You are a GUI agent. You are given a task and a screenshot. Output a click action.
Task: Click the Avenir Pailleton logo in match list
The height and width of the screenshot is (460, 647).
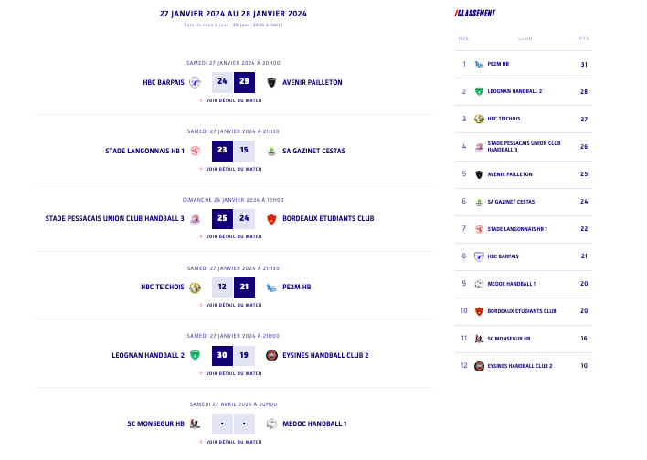tap(271, 82)
